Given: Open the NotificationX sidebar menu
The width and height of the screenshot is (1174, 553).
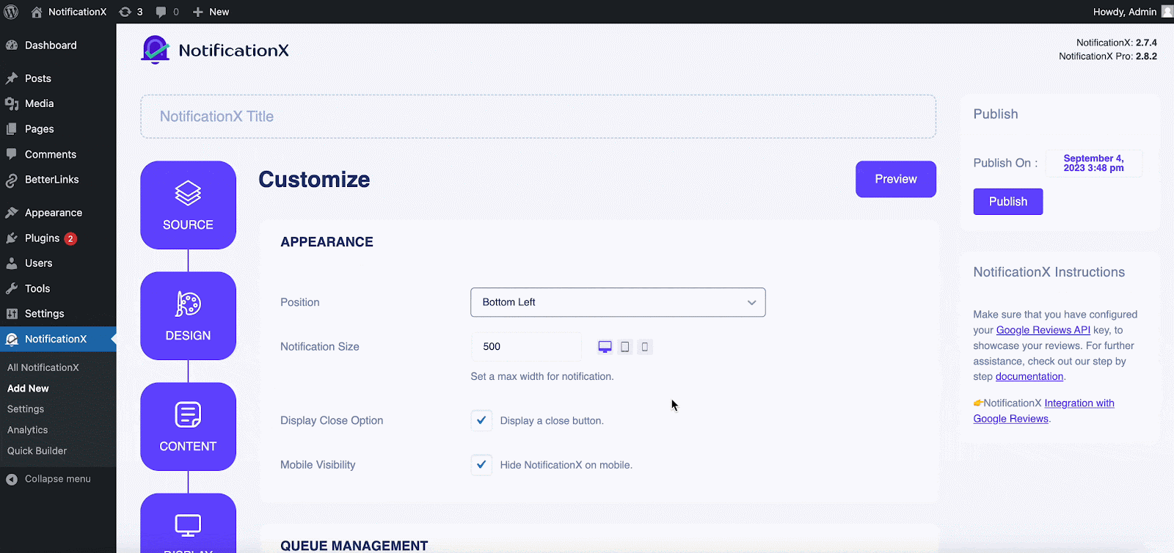Looking at the screenshot, I should click(x=58, y=339).
